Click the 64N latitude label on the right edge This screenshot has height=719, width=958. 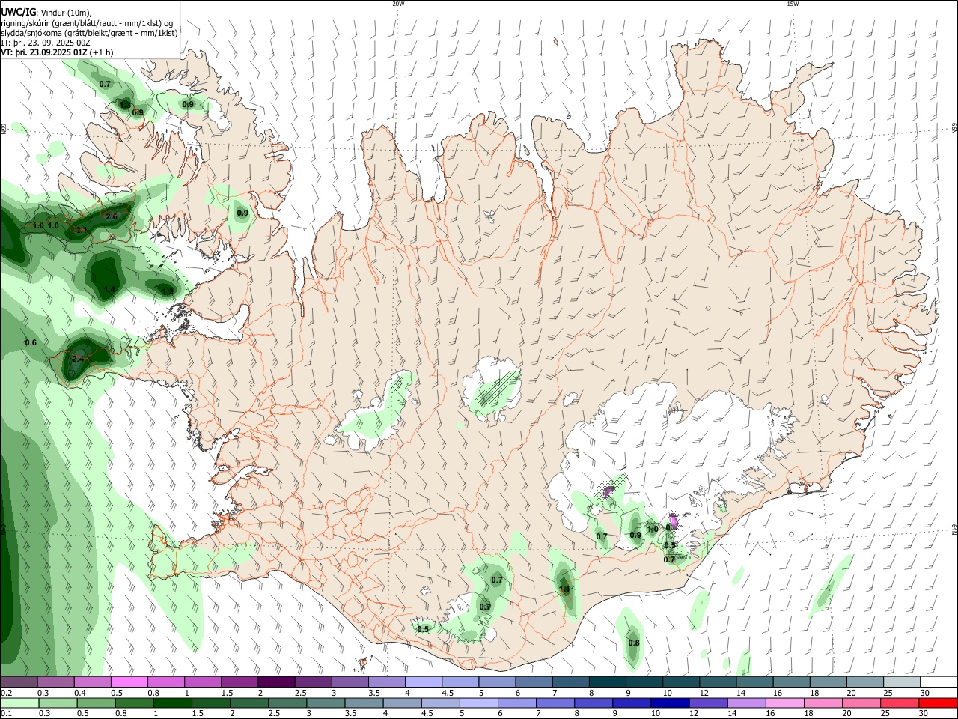(954, 530)
